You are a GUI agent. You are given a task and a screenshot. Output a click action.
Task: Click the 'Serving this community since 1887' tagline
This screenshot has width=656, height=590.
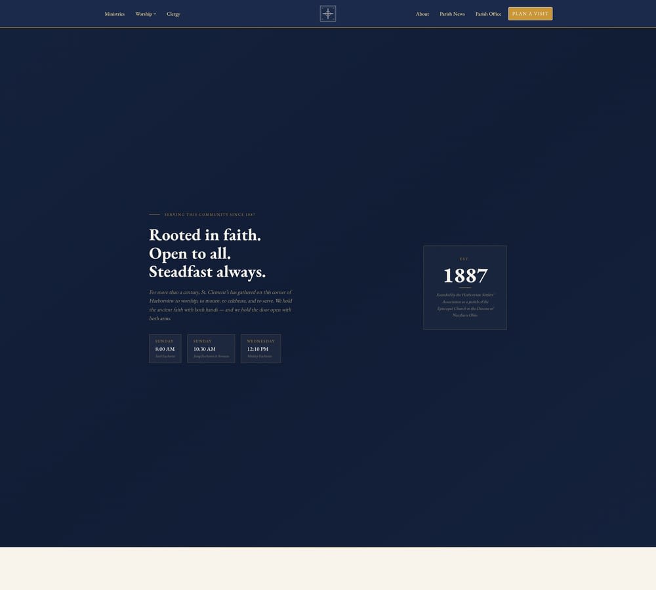[209, 214]
